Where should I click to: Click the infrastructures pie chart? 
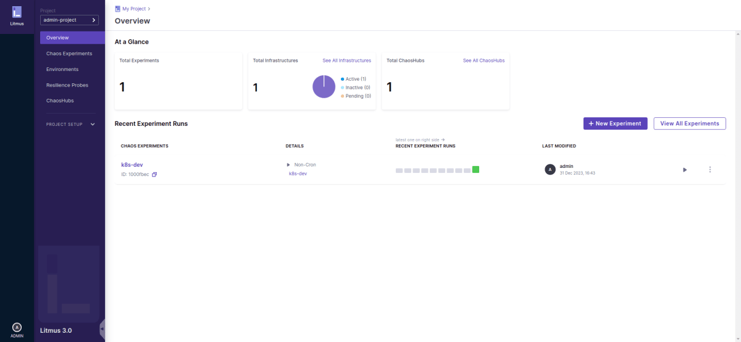click(324, 86)
